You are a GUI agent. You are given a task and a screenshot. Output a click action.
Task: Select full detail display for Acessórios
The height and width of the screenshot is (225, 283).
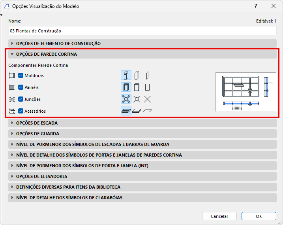126,111
